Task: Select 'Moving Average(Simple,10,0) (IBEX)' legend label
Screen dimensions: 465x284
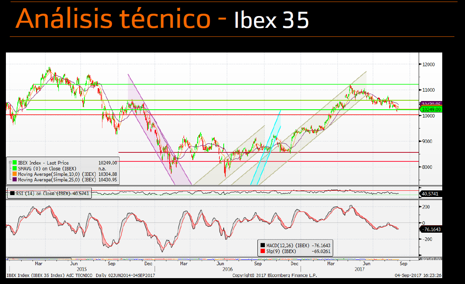Action: pyautogui.click(x=57, y=174)
